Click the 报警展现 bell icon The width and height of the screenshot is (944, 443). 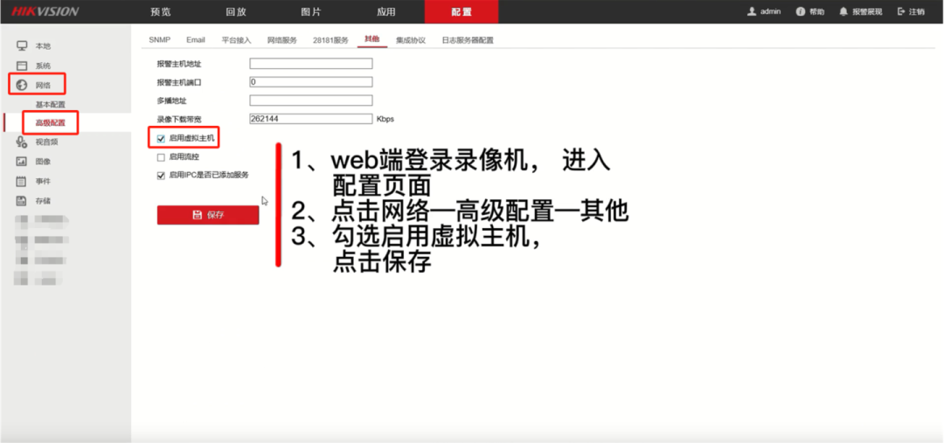coord(843,11)
